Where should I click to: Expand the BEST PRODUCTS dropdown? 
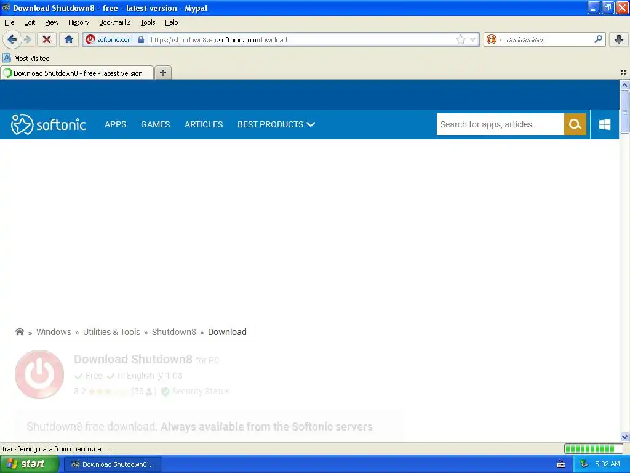pyautogui.click(x=276, y=124)
